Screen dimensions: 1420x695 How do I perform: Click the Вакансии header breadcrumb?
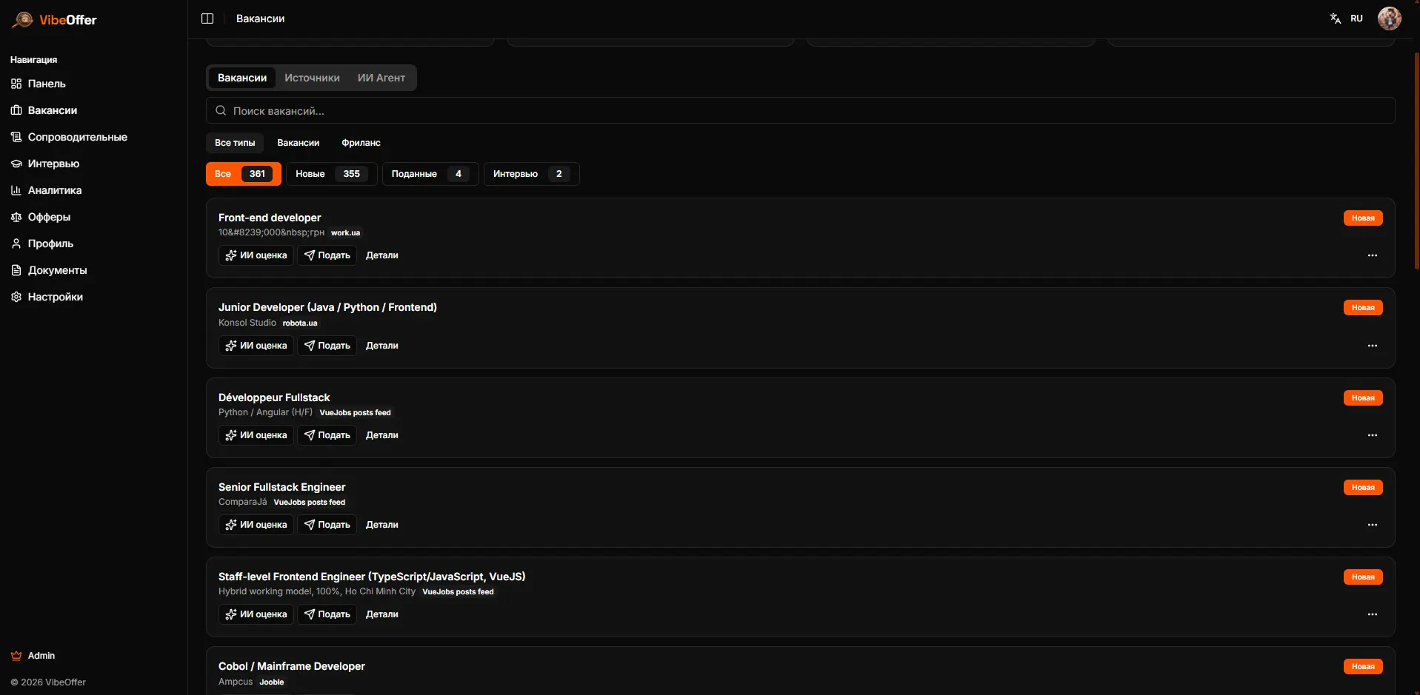point(260,19)
